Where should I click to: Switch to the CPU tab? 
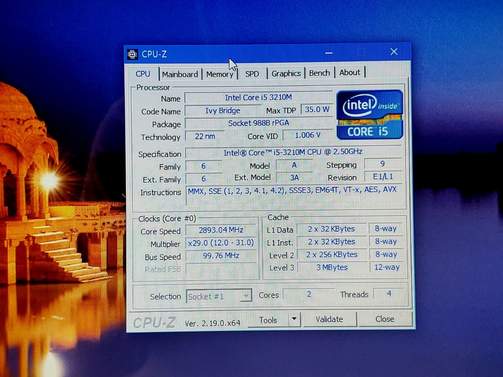click(143, 74)
